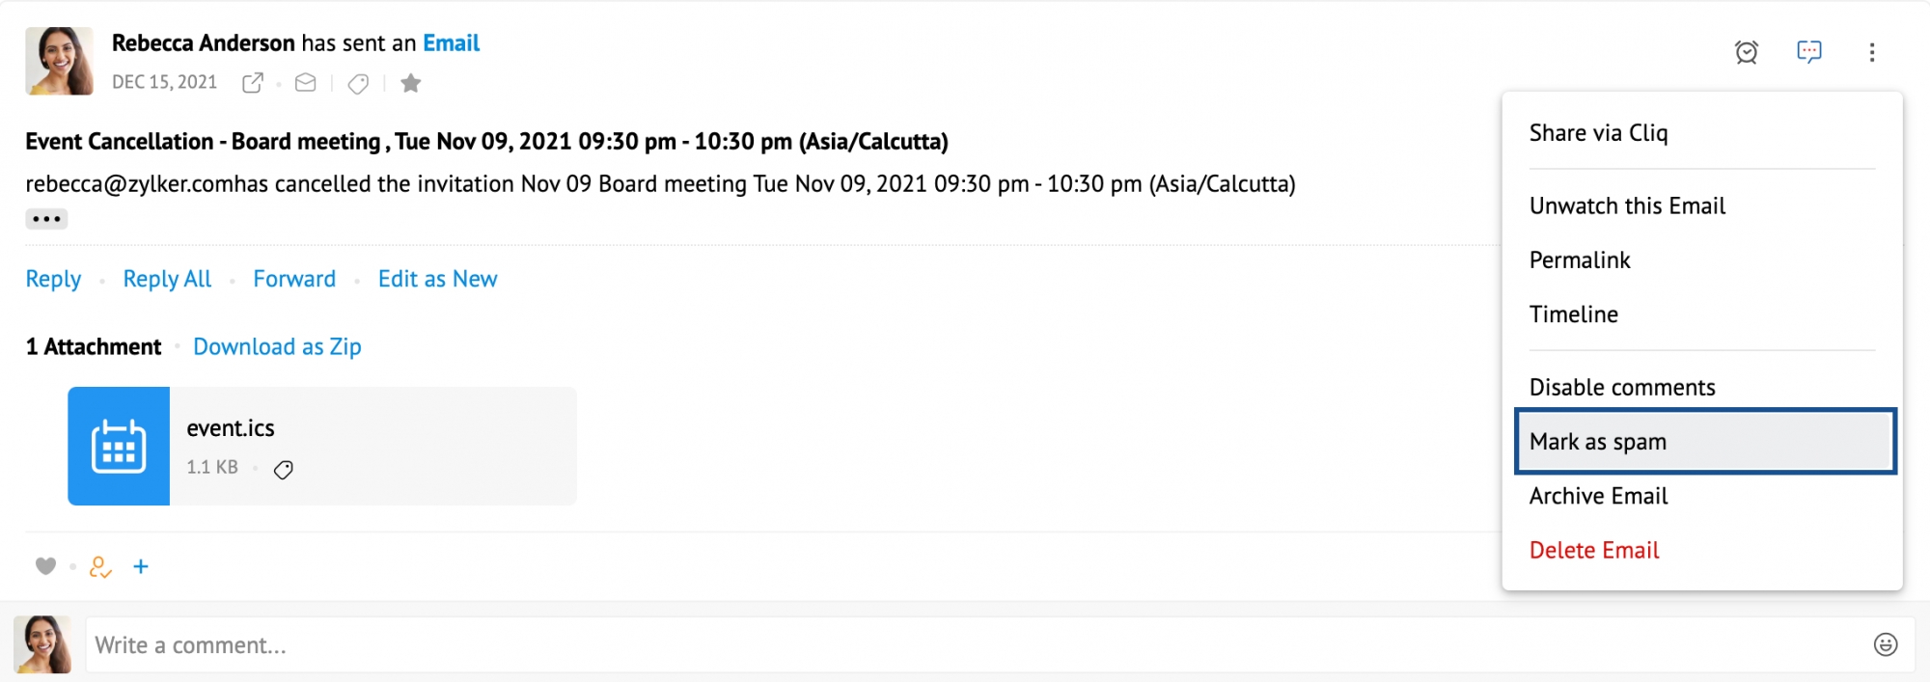Like the email with heart icon
1930x682 pixels.
coord(45,566)
